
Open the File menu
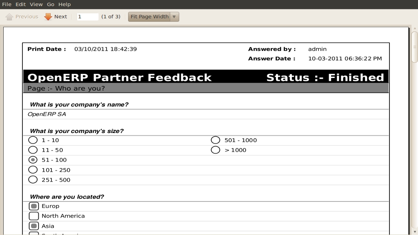pyautogui.click(x=7, y=4)
